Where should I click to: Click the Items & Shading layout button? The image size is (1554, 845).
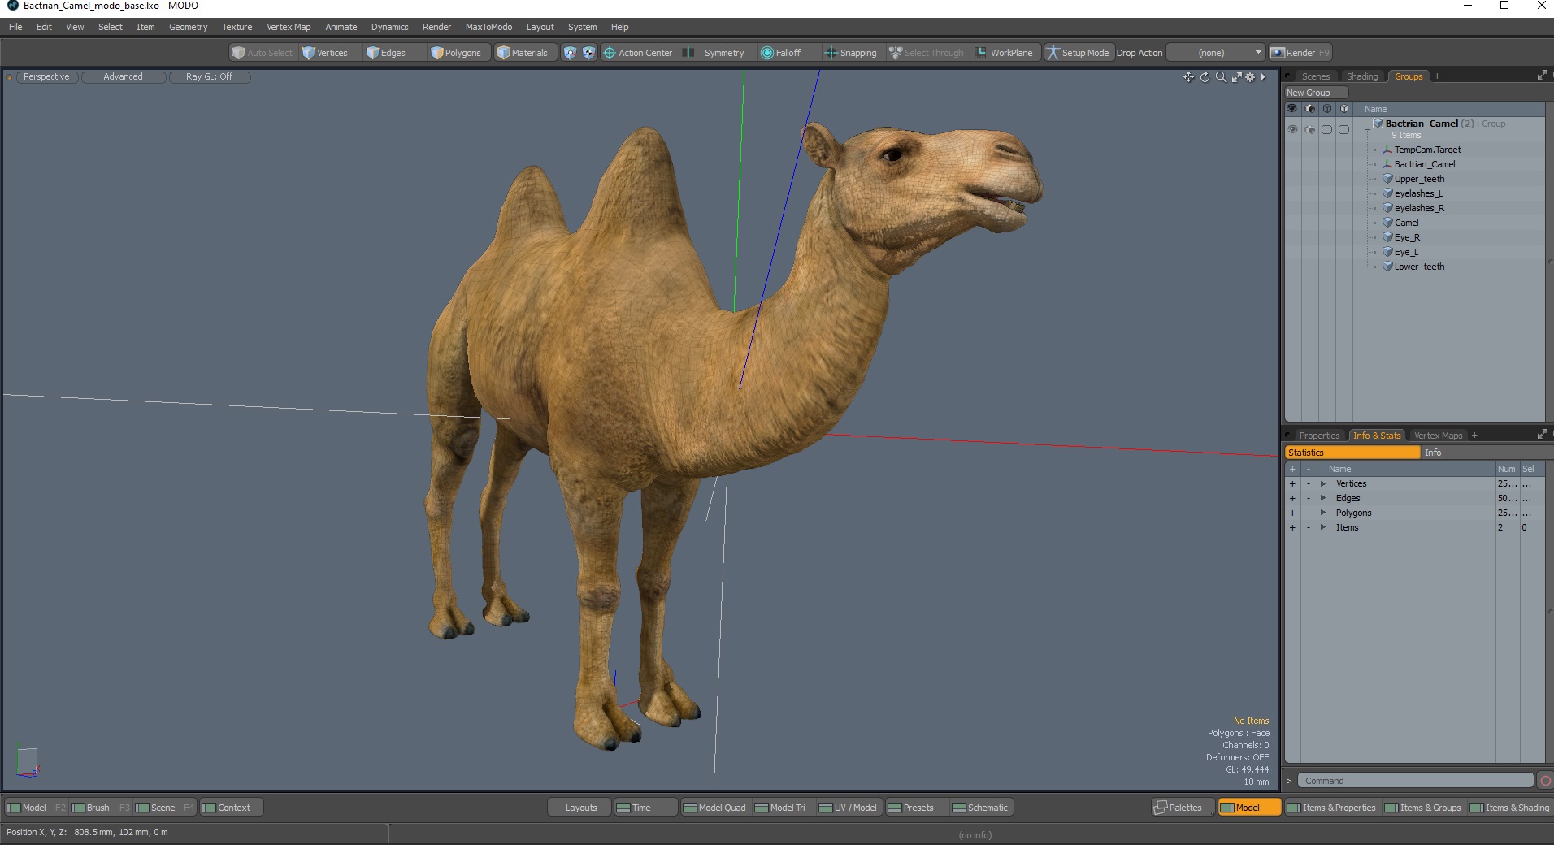pyautogui.click(x=1510, y=808)
